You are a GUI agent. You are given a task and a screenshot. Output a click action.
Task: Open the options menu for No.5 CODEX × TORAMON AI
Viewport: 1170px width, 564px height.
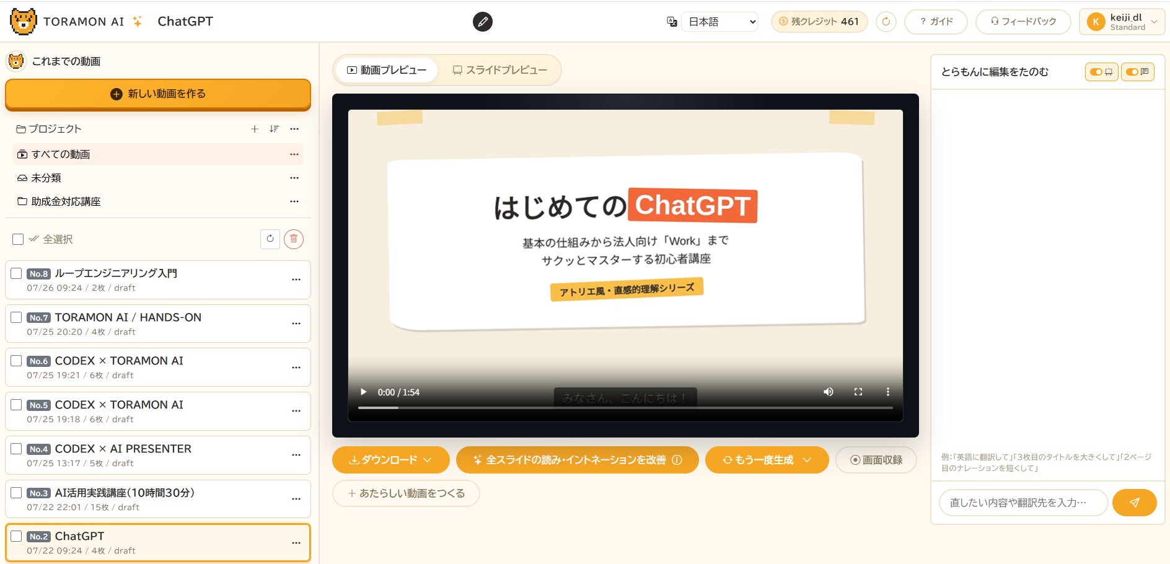pyautogui.click(x=296, y=411)
